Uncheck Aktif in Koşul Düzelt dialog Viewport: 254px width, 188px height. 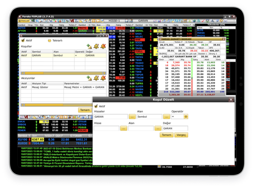click(96, 106)
